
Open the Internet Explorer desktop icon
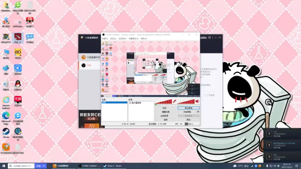pyautogui.click(x=6, y=103)
